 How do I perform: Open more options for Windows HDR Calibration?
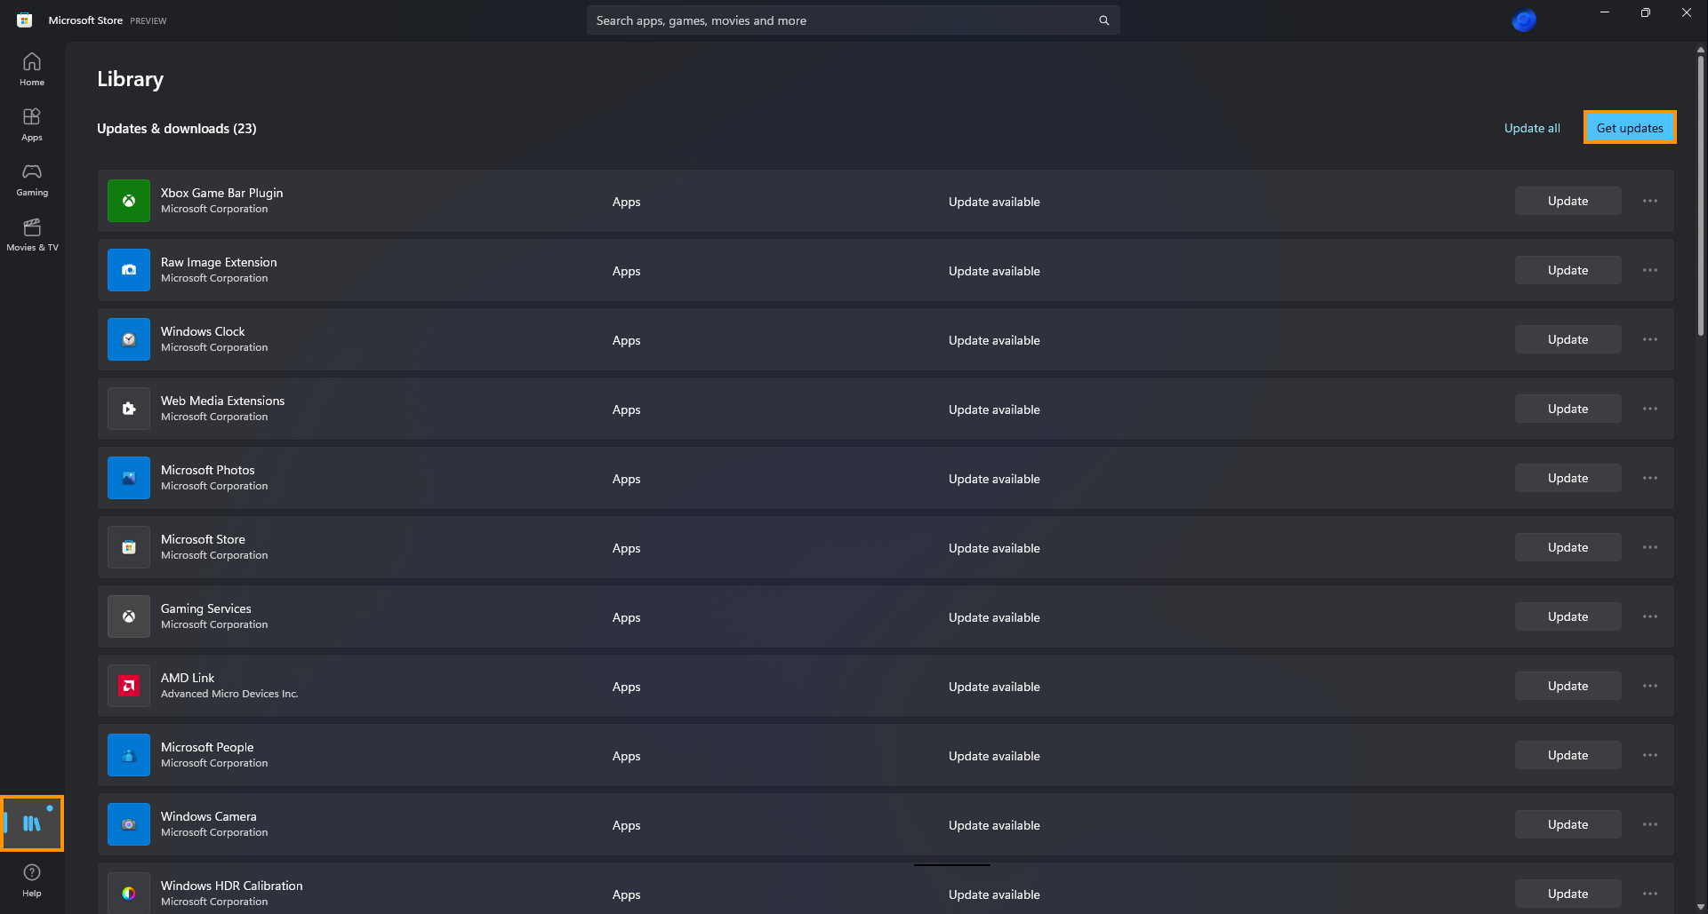point(1650,894)
